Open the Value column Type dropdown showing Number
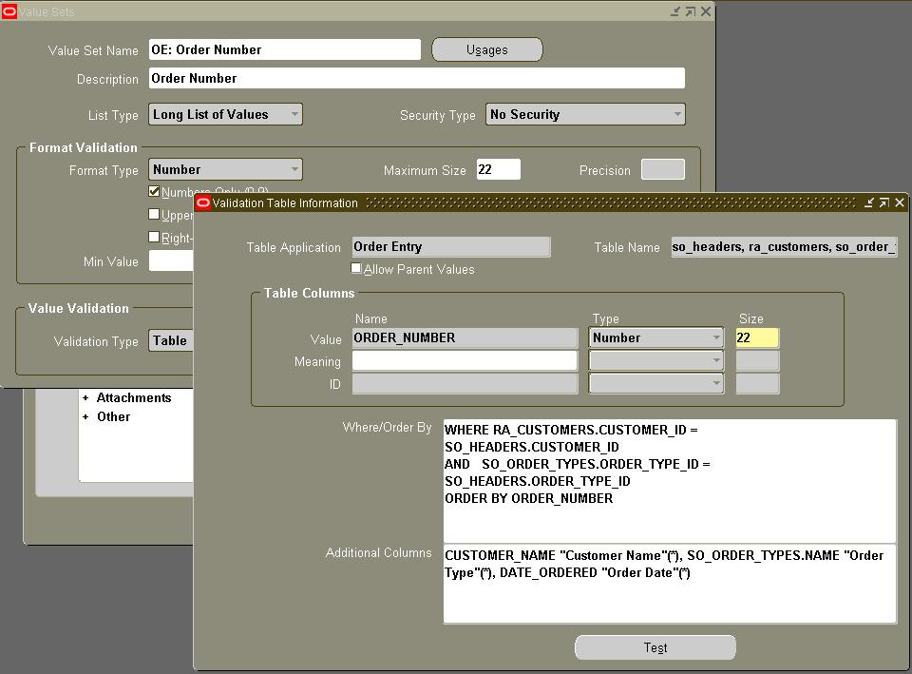The height and width of the screenshot is (674, 912). pos(713,337)
